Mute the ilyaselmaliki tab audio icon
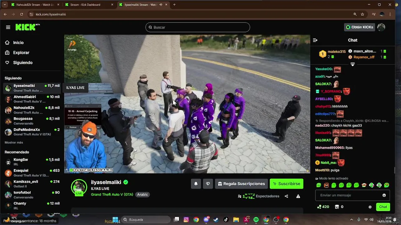Image resolution: width=401 pixels, height=225 pixels. point(161,5)
